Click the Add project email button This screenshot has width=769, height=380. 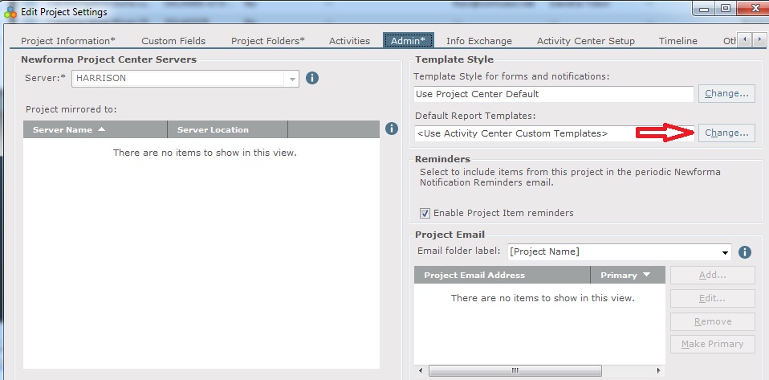pos(713,275)
